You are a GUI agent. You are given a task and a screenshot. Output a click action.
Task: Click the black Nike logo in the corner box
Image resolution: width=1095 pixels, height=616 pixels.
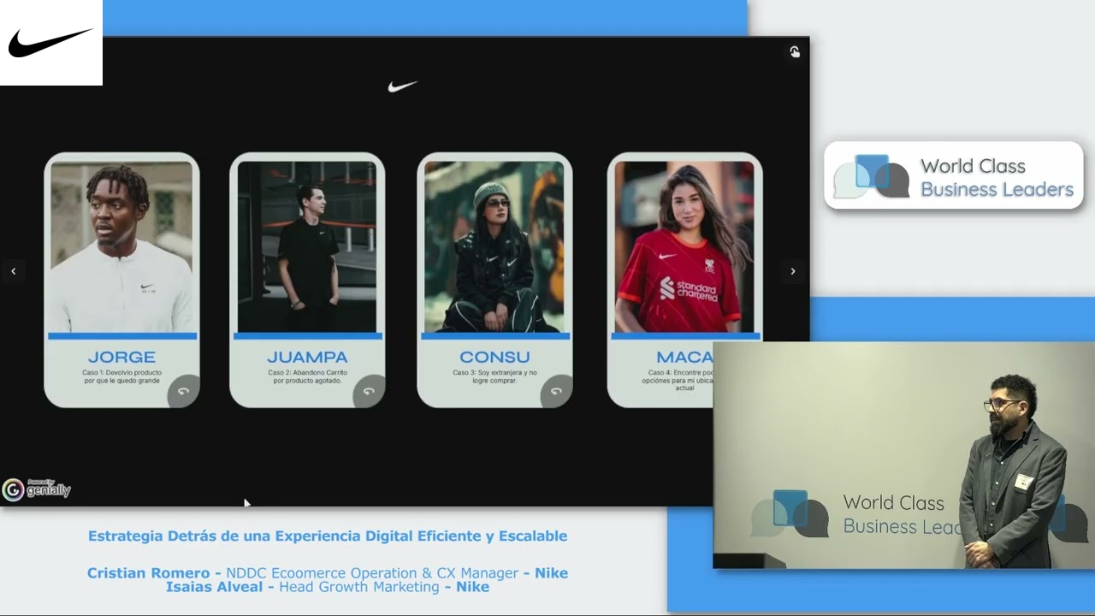pyautogui.click(x=51, y=43)
